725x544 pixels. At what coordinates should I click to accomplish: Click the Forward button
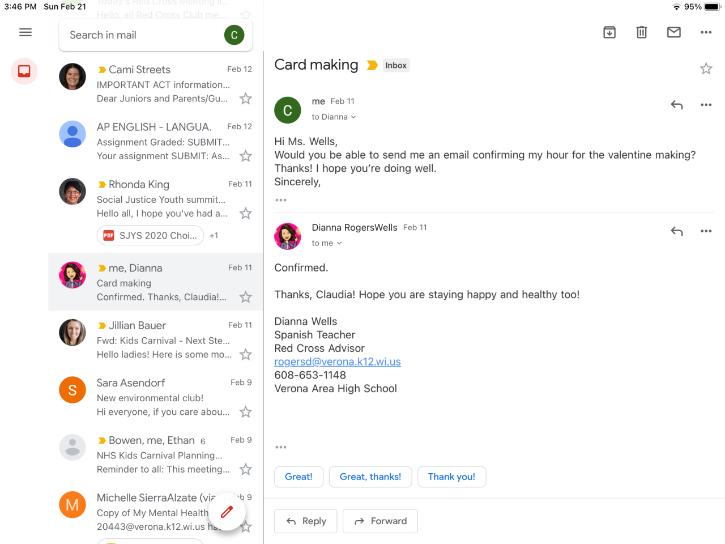[x=380, y=521]
